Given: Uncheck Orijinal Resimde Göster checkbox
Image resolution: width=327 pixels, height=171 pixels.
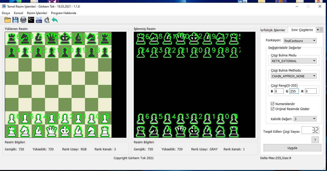Looking at the screenshot, I should tap(273, 109).
